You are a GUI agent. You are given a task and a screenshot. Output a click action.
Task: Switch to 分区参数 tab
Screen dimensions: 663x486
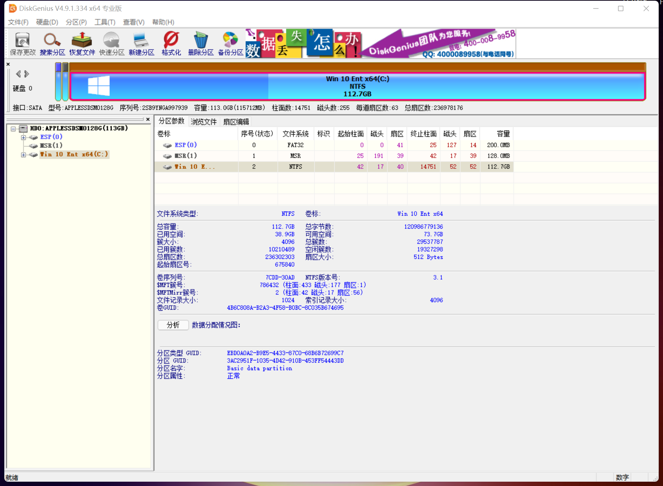(x=171, y=121)
